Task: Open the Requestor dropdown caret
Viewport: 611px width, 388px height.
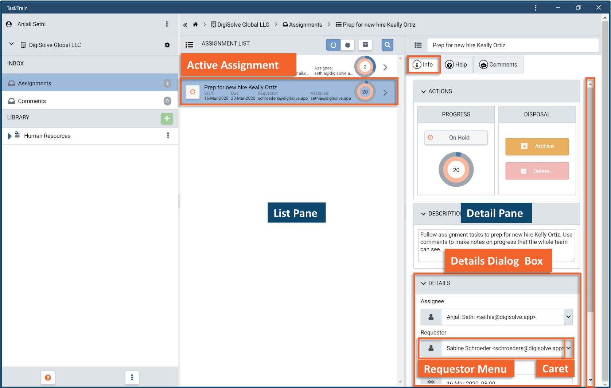Action: [x=568, y=348]
